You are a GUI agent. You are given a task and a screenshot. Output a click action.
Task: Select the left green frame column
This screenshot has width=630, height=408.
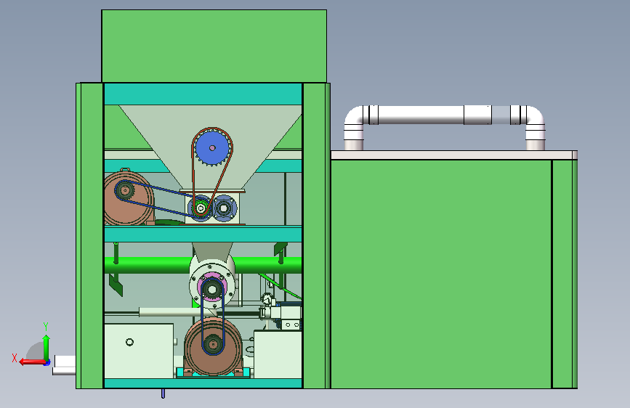(89, 236)
